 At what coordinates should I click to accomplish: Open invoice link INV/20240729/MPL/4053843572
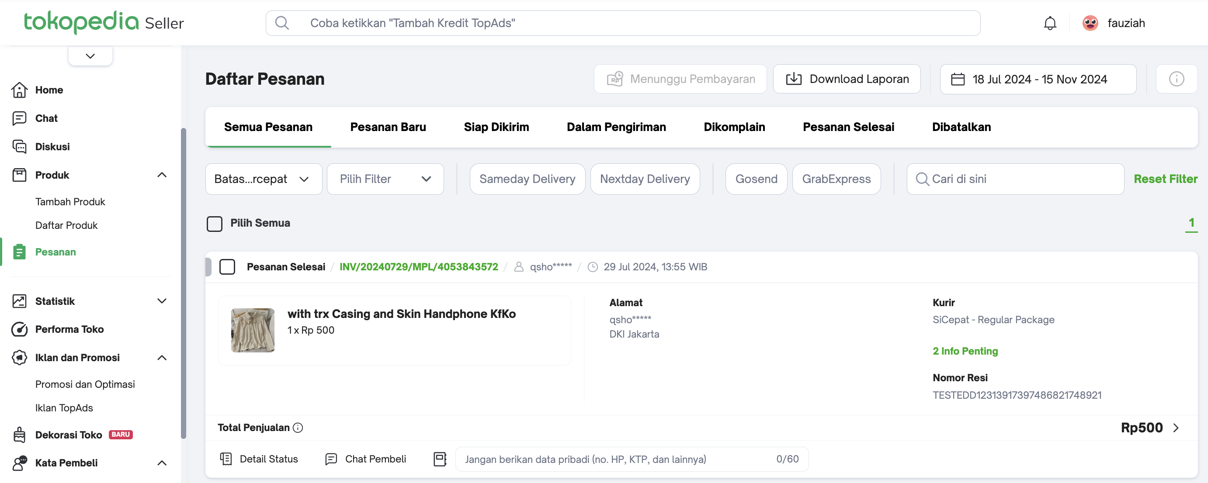tap(418, 267)
